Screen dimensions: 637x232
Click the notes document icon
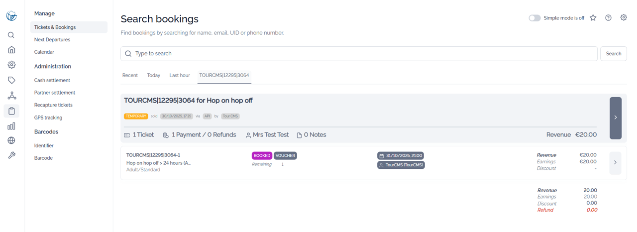point(299,135)
